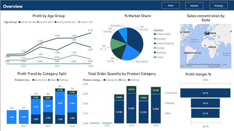Click the Bikes 33 % funnel bar
234x131 pixels.
tap(205, 113)
